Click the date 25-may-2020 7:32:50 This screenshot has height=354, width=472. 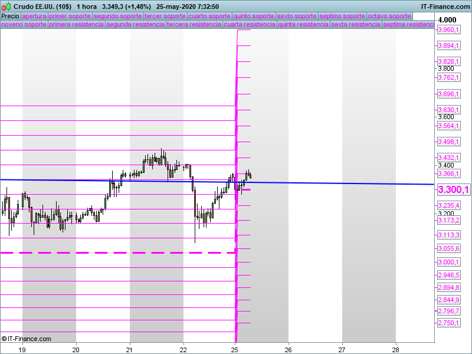(x=188, y=6)
